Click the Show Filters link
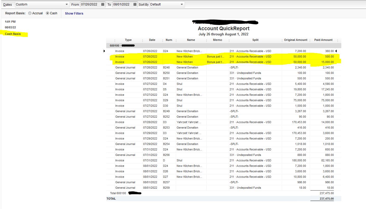366x209 pixels. pyautogui.click(x=74, y=13)
